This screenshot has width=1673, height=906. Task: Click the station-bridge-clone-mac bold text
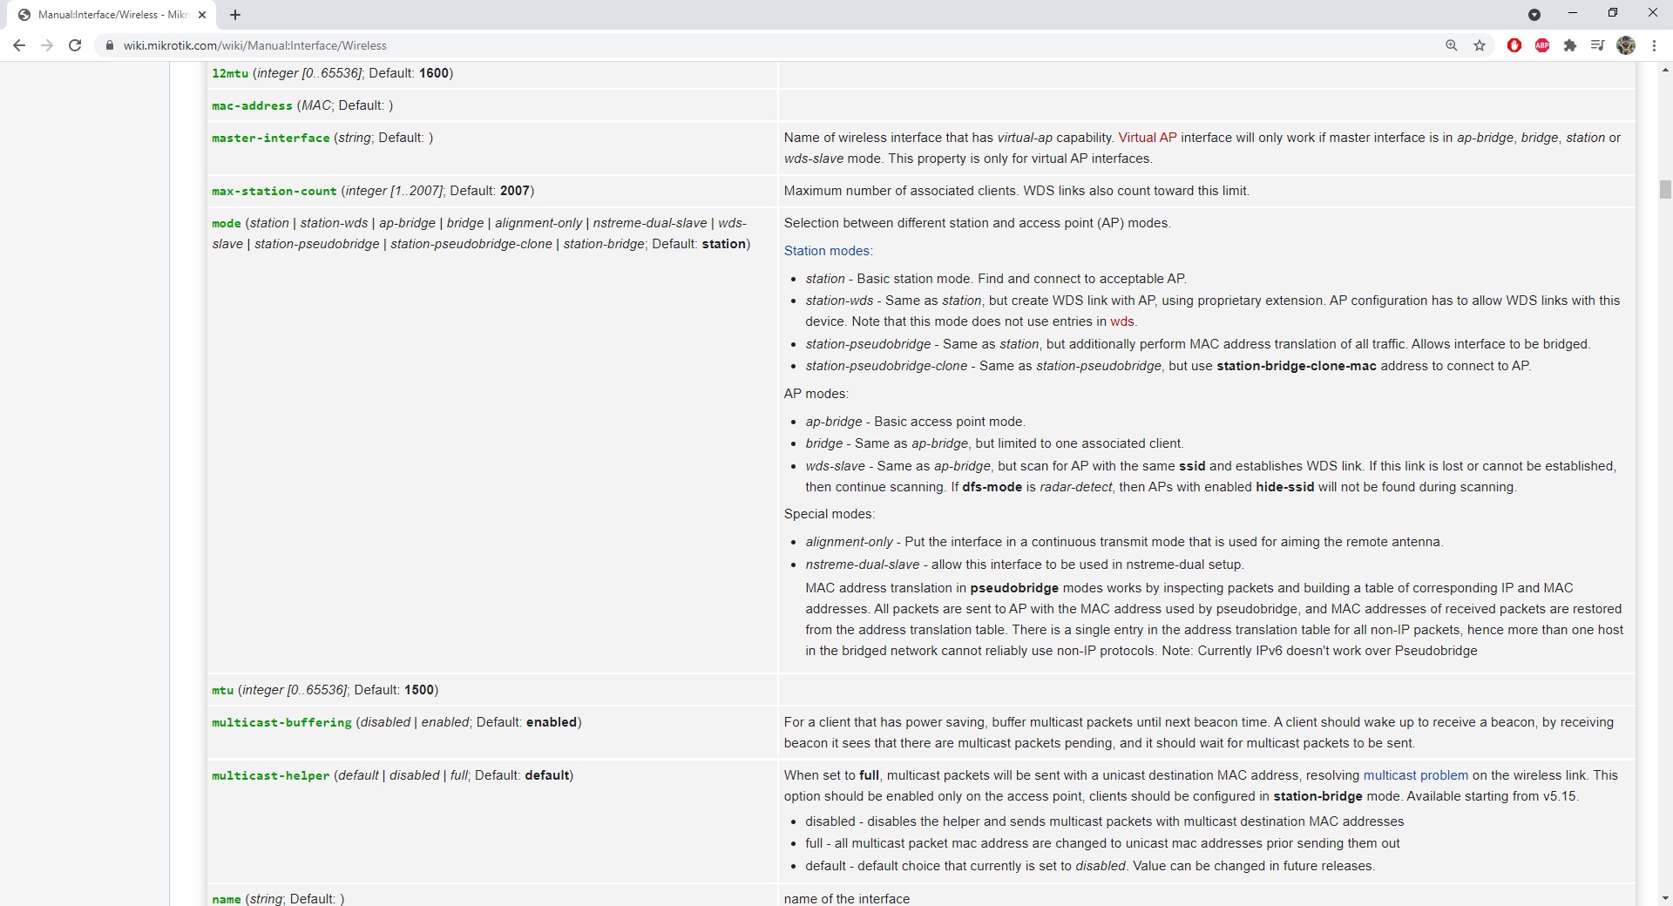pos(1297,366)
